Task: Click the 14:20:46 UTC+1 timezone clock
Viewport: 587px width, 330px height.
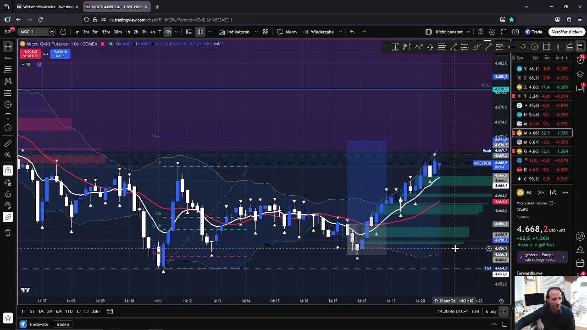Action: point(452,311)
